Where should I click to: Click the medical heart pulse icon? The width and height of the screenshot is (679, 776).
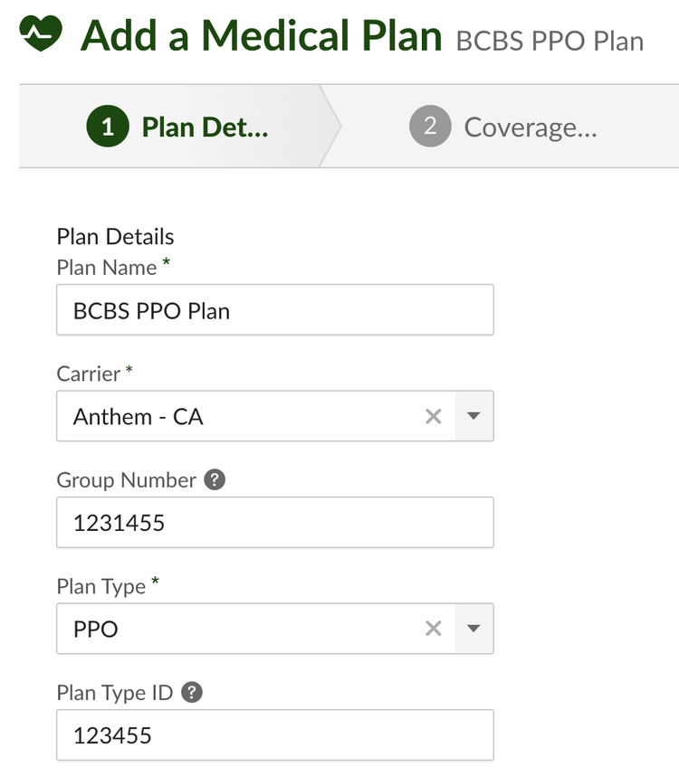click(x=41, y=33)
